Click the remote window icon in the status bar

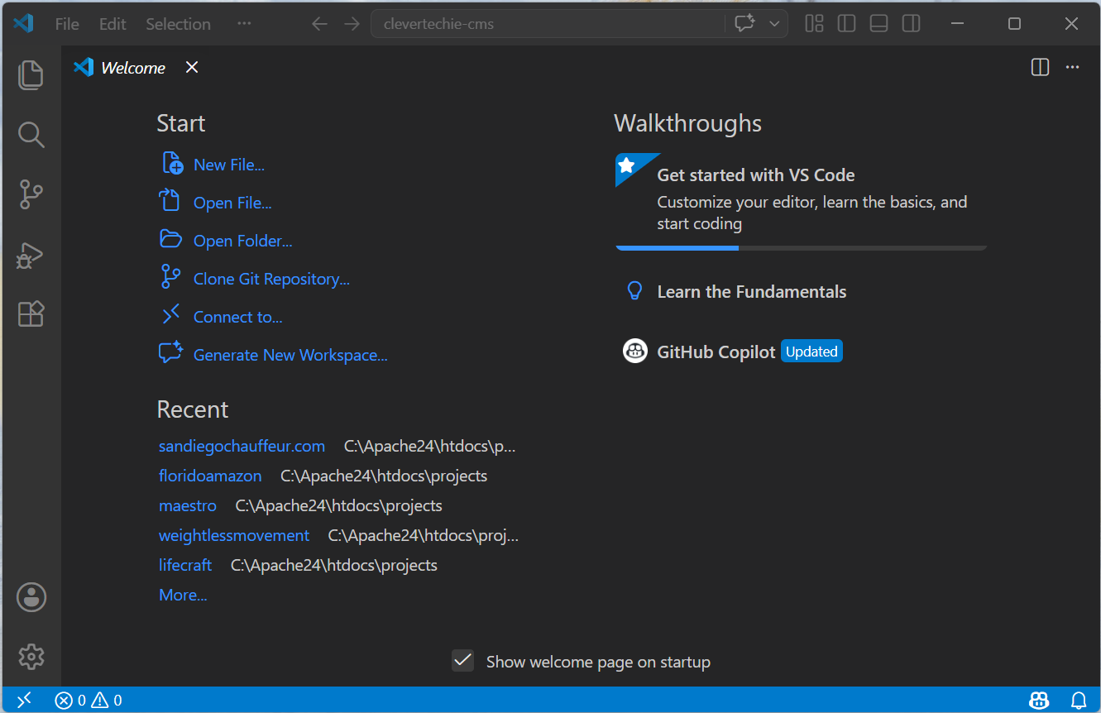(23, 700)
